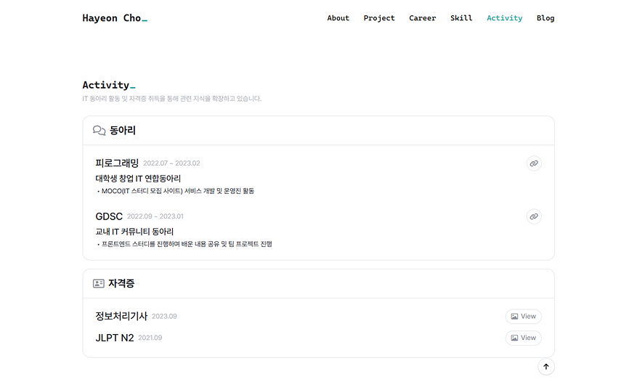Click the chat bubbles icon beside 동아리
This screenshot has height=382, width=637.
click(100, 131)
